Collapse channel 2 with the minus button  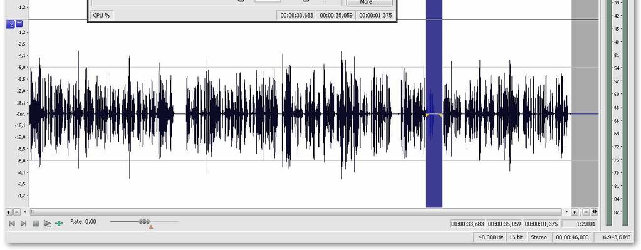[19, 24]
